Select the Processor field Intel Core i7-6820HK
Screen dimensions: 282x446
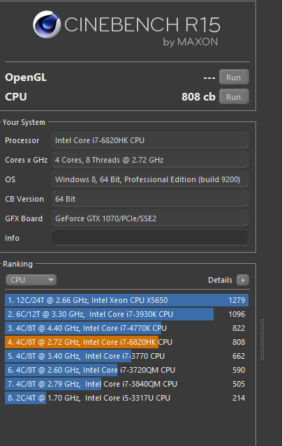pyautogui.click(x=150, y=140)
